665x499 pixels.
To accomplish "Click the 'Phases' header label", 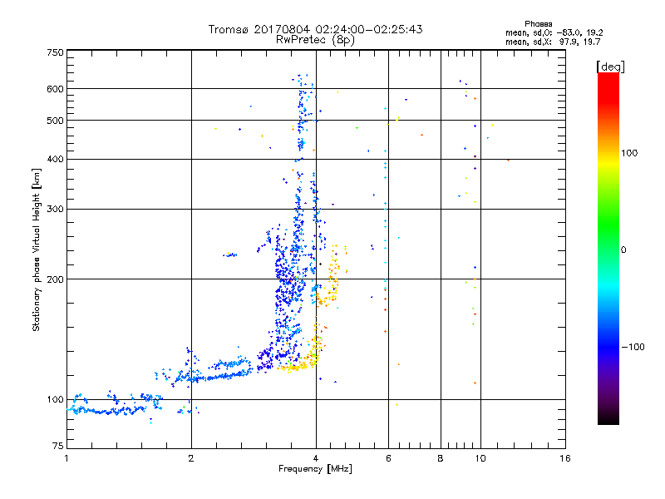I will pos(538,24).
